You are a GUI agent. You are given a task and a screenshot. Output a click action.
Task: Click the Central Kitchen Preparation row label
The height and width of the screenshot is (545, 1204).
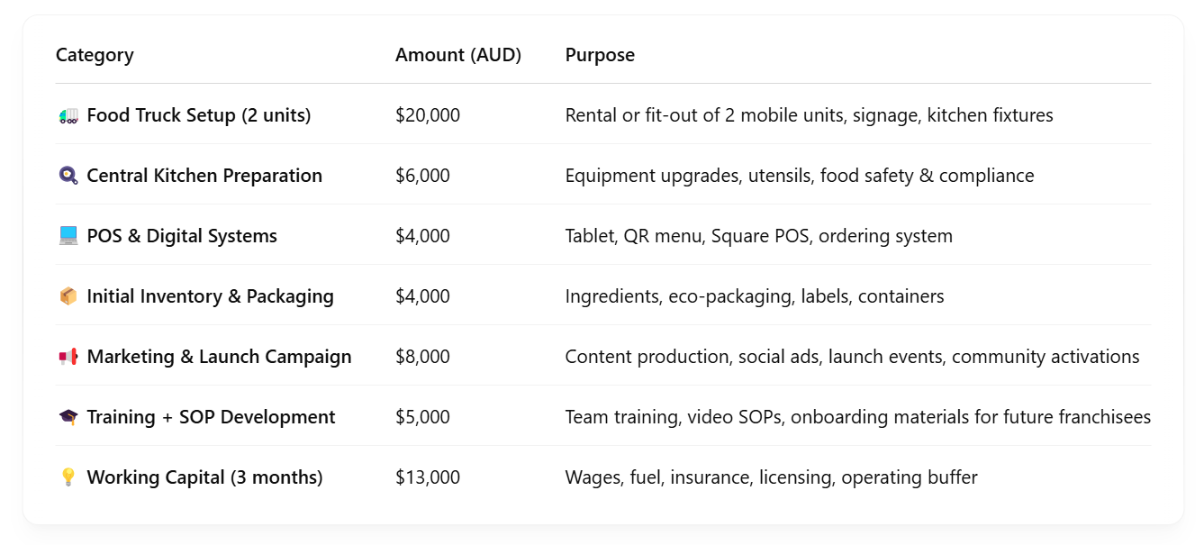click(204, 176)
